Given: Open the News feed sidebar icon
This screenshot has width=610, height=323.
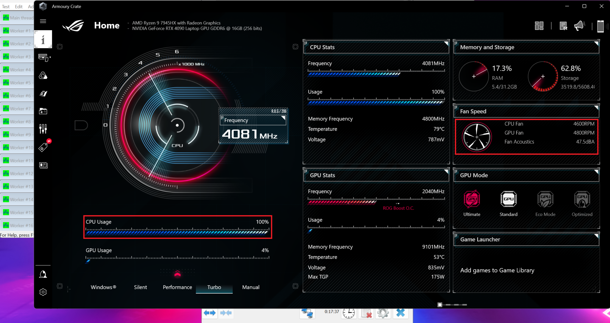Looking at the screenshot, I should [43, 165].
